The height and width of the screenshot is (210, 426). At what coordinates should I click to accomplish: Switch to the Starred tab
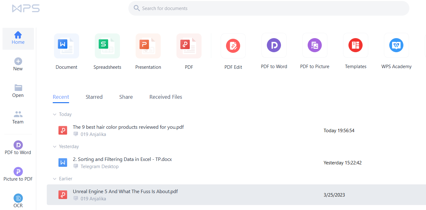(x=94, y=97)
